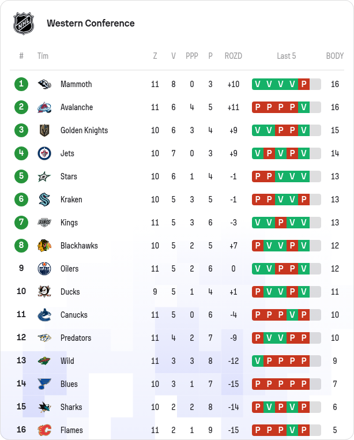The width and height of the screenshot is (354, 440).
Task: Click Wild's first green V result badge
Action: click(258, 361)
